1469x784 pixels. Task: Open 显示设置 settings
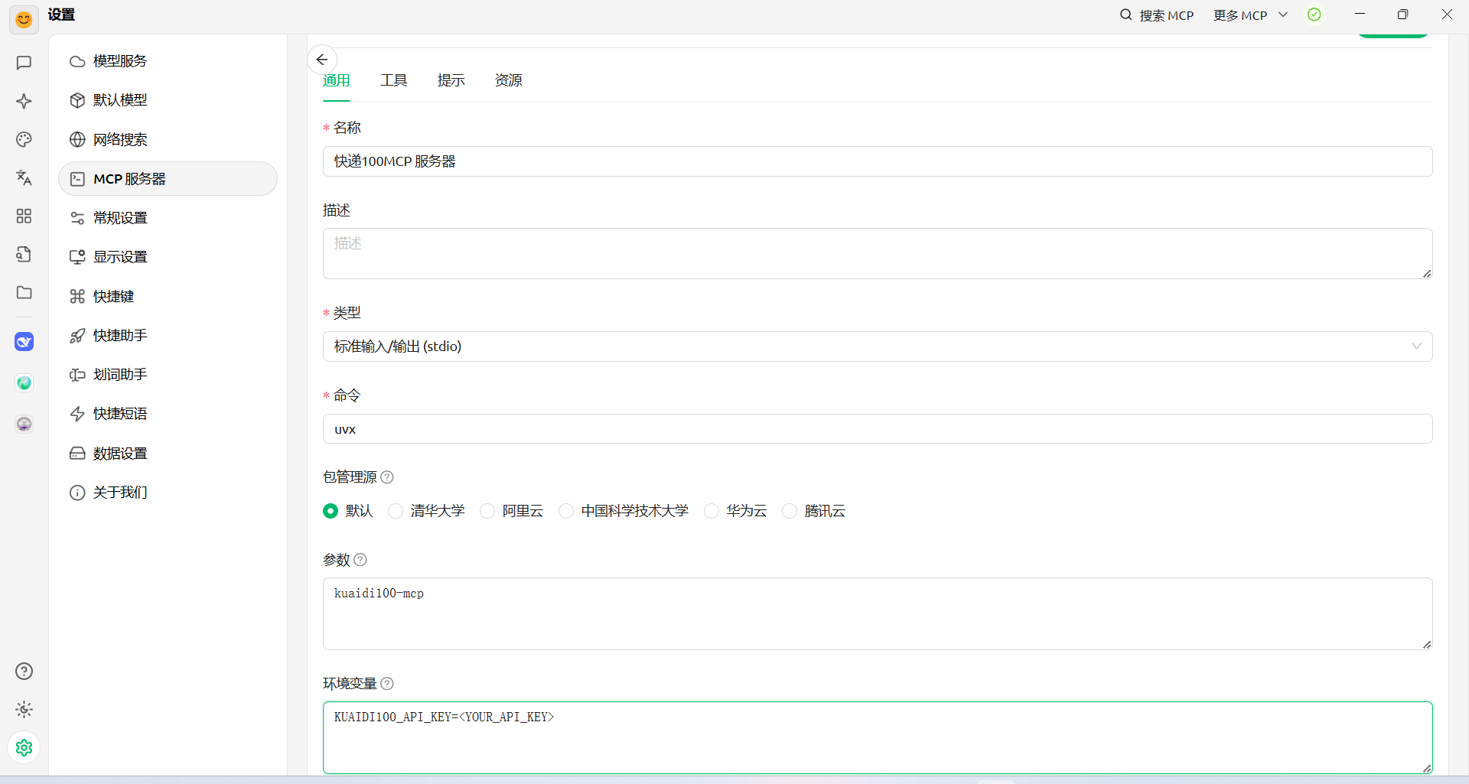click(168, 257)
